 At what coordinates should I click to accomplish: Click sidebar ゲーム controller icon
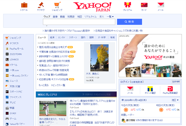click(x=7, y=119)
